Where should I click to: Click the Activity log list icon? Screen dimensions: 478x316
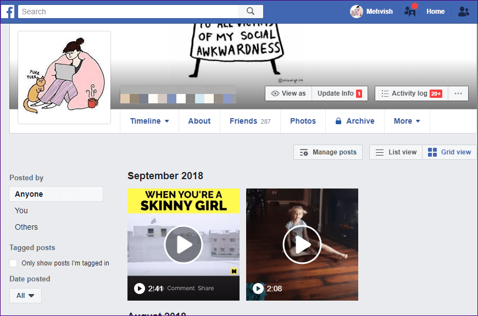coord(385,93)
